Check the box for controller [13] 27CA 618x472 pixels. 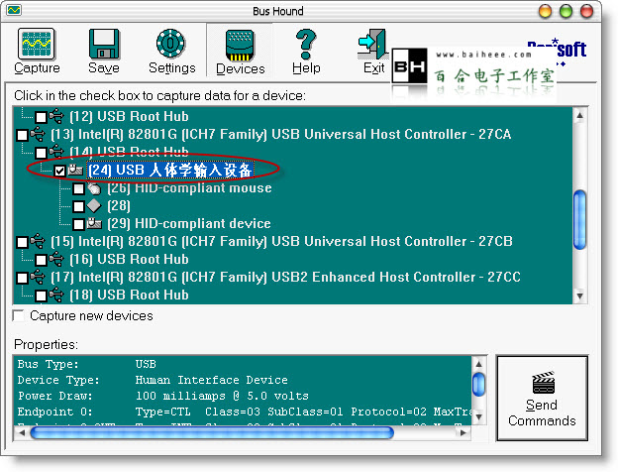coord(22,135)
